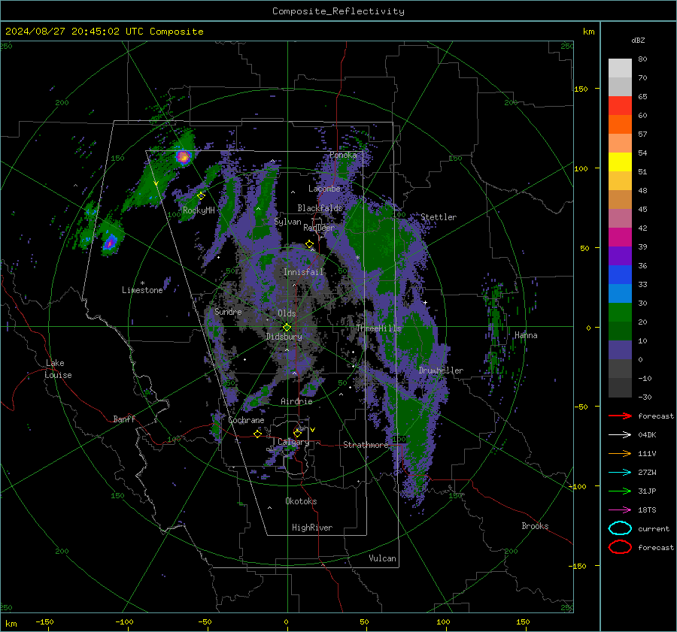
Task: Click the ThreeHills city label
Action: (378, 328)
